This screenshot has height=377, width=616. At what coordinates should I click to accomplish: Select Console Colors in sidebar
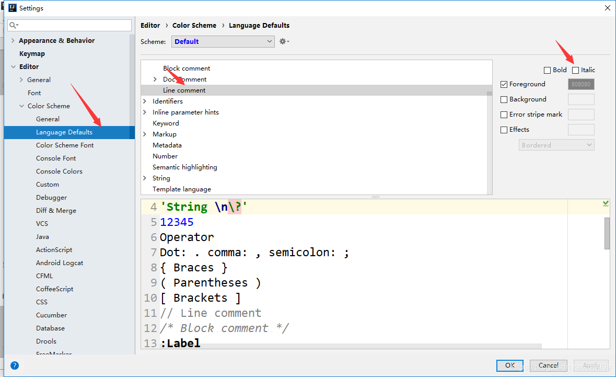59,172
